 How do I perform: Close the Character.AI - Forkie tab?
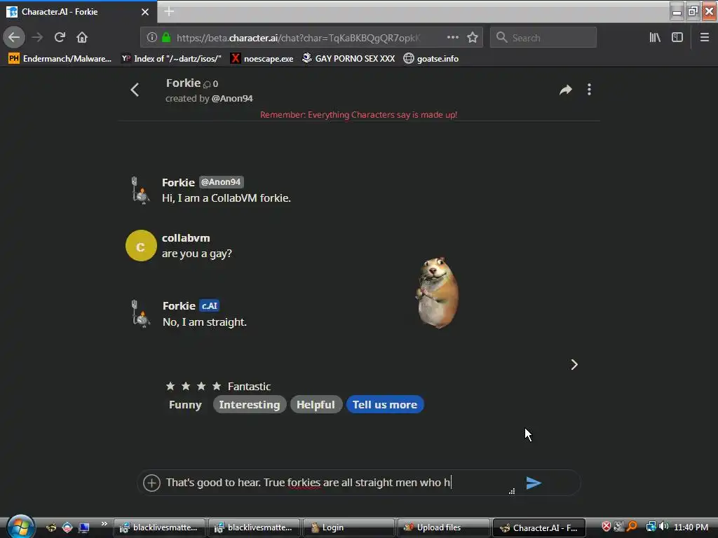145,12
